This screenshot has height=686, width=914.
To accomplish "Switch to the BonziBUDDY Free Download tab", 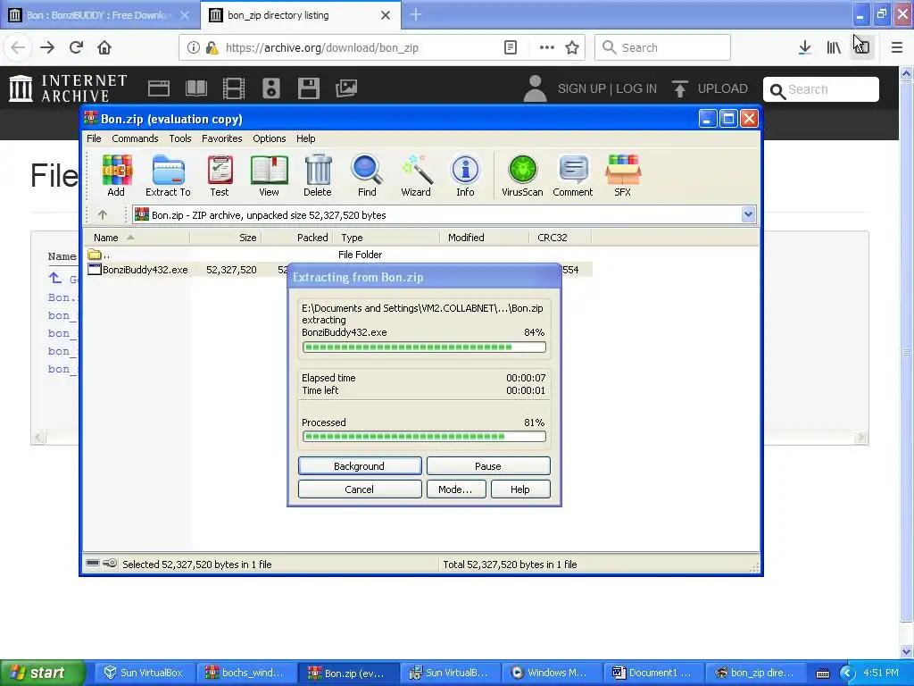I will point(100,15).
